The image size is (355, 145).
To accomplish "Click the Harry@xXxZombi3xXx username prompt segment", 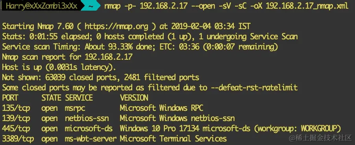I will (x=41, y=6).
